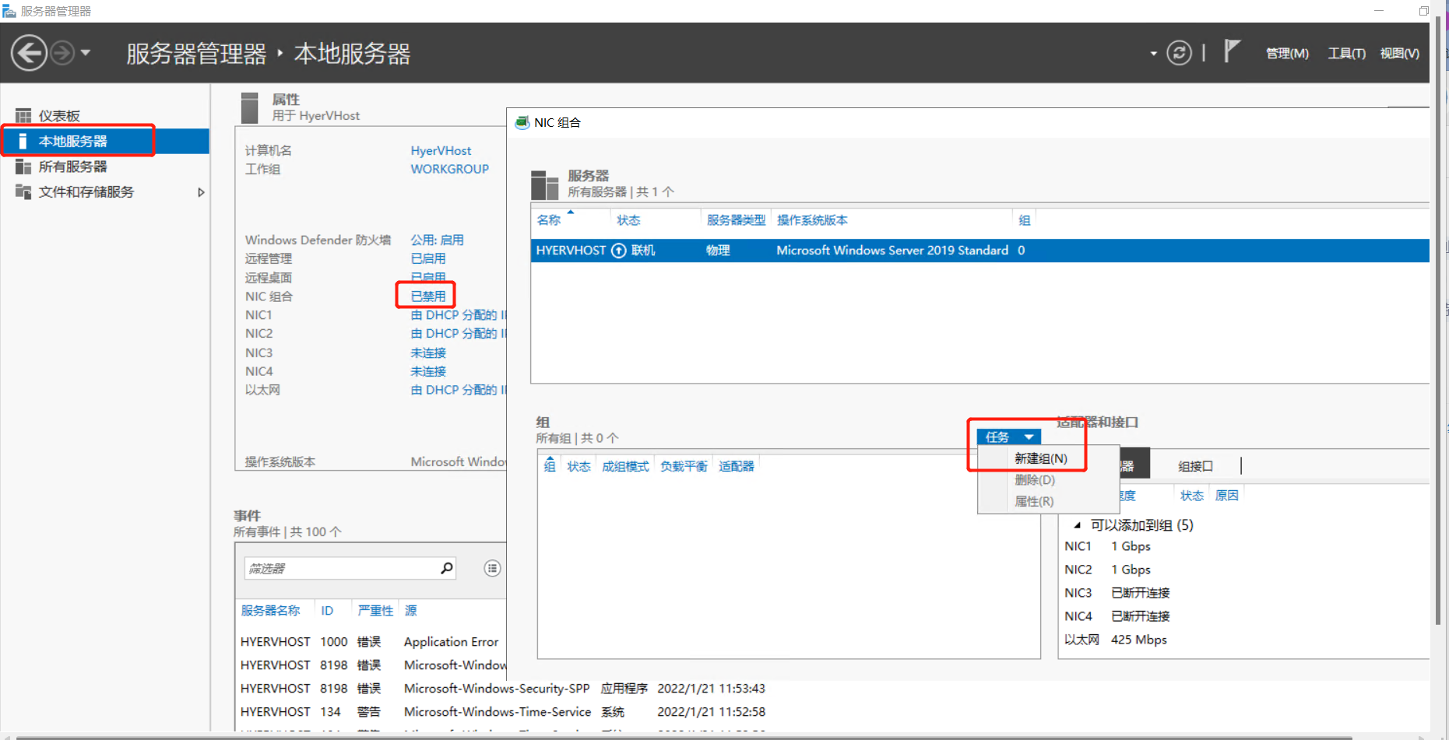Choose 新建组(N) from the task menu

(x=1040, y=458)
